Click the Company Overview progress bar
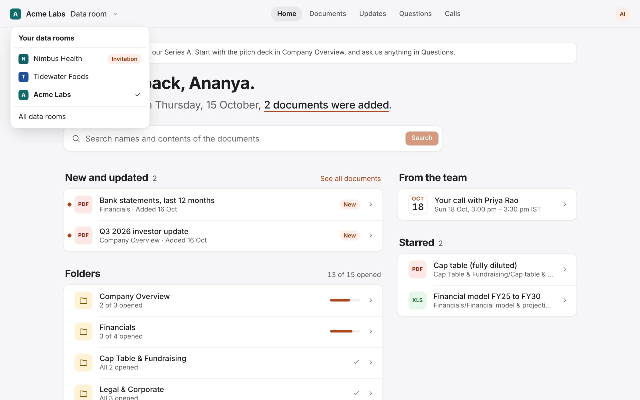The image size is (640, 400). tap(345, 300)
